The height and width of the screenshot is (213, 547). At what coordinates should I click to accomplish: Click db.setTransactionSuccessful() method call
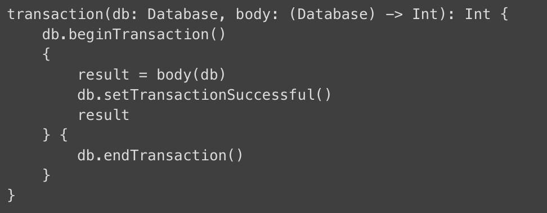pyautogui.click(x=204, y=95)
